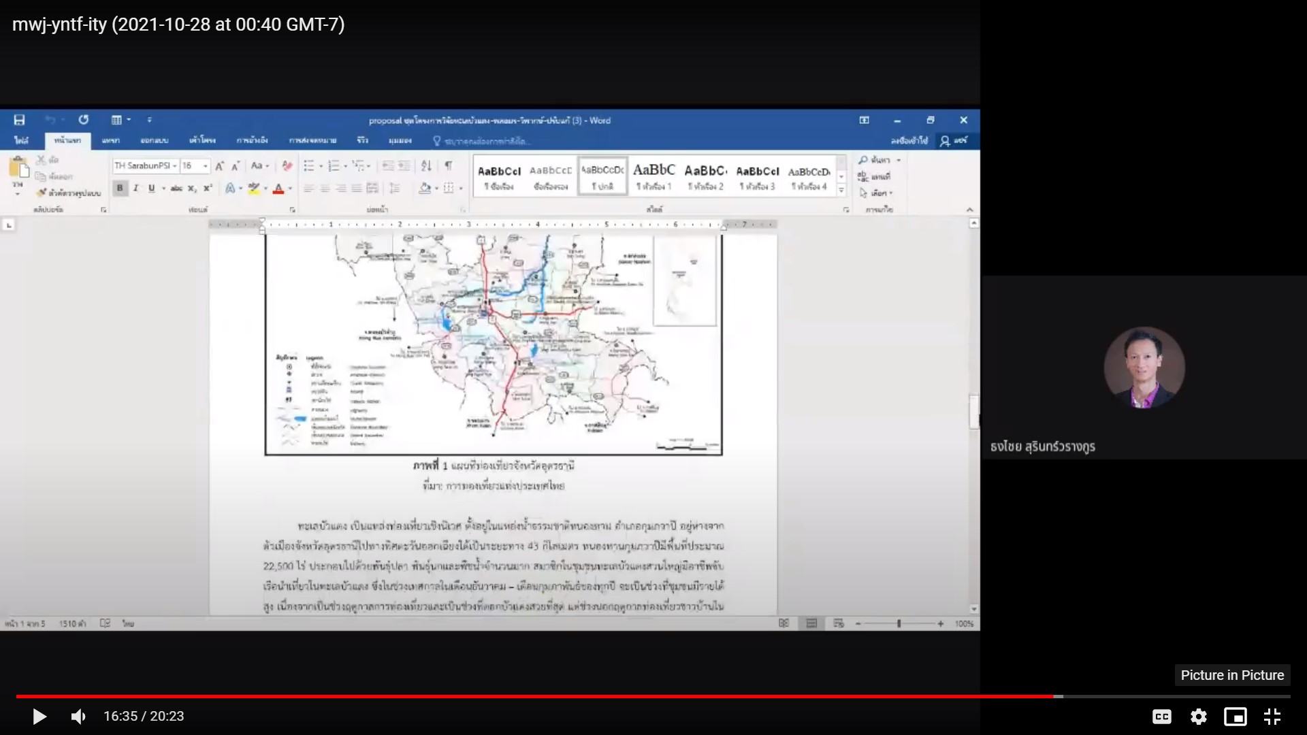Image resolution: width=1307 pixels, height=735 pixels.
Task: Toggle show paragraph marks (¶)
Action: click(448, 165)
